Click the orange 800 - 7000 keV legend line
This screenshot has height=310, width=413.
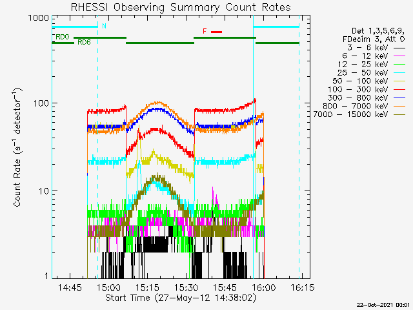399,106
